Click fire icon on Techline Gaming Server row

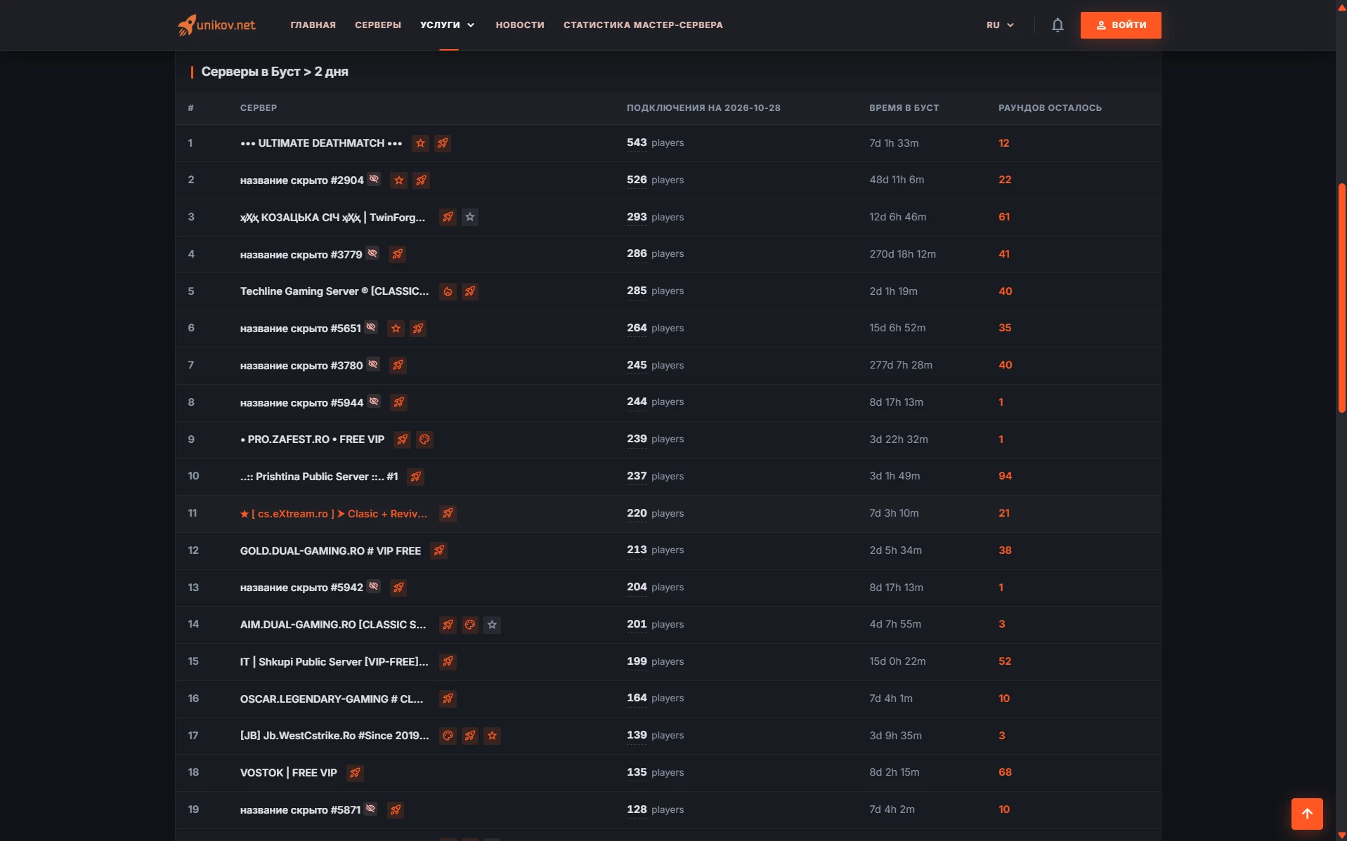click(x=448, y=291)
